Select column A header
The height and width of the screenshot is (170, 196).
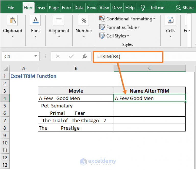pos(24,68)
